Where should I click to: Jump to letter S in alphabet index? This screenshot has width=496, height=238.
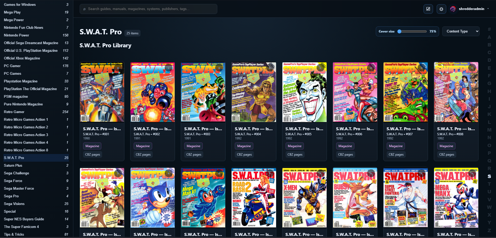point(489,176)
